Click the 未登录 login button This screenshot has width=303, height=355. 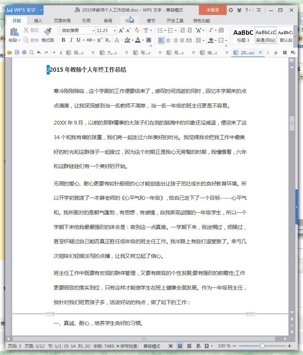point(212,10)
